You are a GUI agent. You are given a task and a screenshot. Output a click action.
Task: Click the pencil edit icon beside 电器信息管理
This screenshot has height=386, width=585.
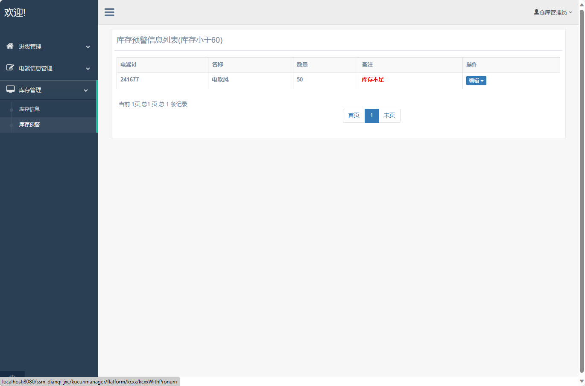10,68
